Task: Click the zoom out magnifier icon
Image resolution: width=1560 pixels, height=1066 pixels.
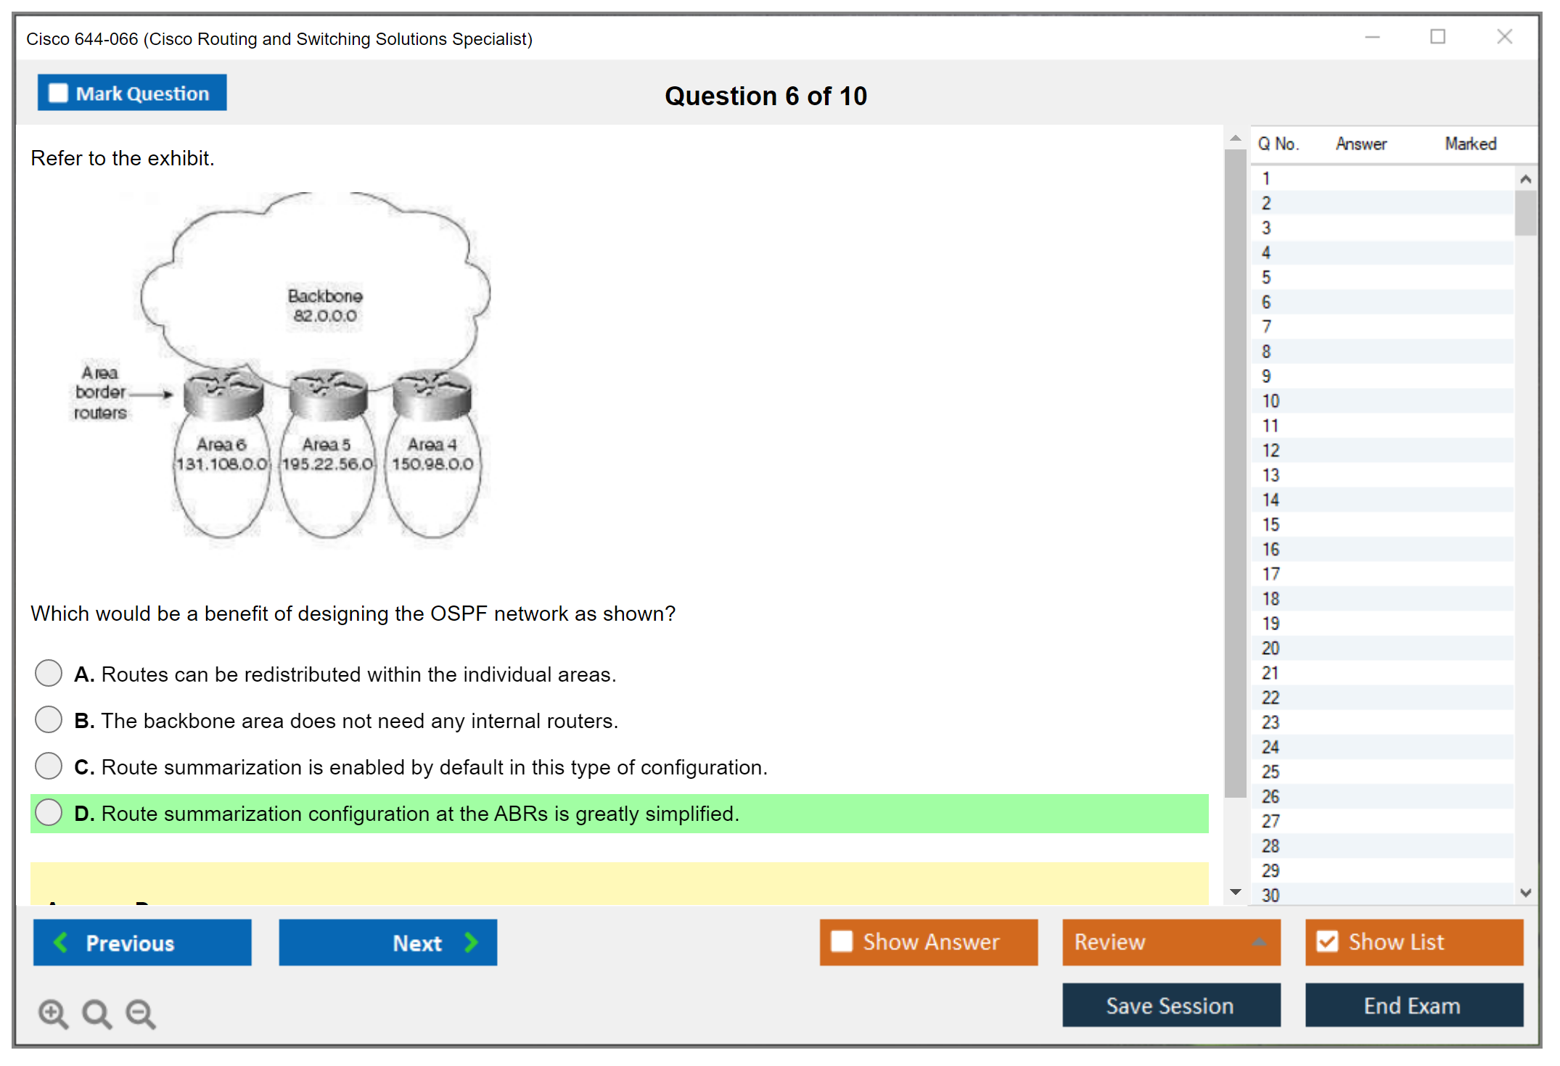Action: coord(140,1013)
